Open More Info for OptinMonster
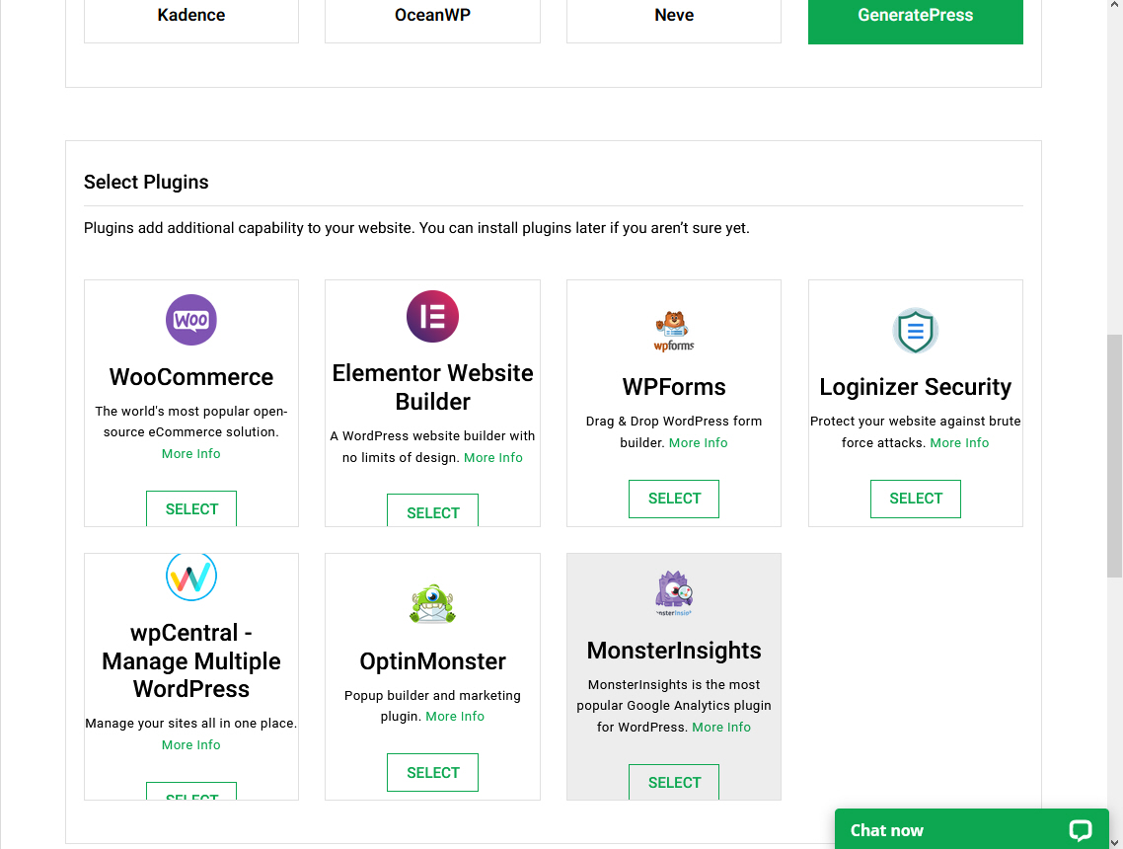Screen dimensions: 1123x849 point(455,717)
